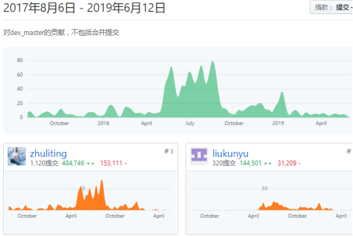Click zhuliting's penguin avatar
Viewport: 353px width, 236px height.
coord(17,156)
